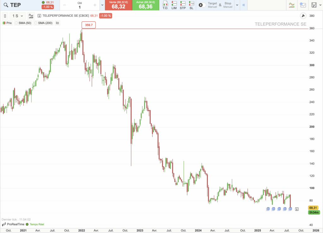Expand the dropdown beside the Achat button
The image size is (323, 233).
click(102, 5)
